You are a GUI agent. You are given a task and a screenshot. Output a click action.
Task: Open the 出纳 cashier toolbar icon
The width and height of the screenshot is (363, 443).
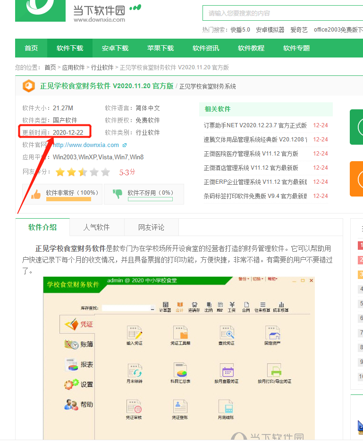209,306
